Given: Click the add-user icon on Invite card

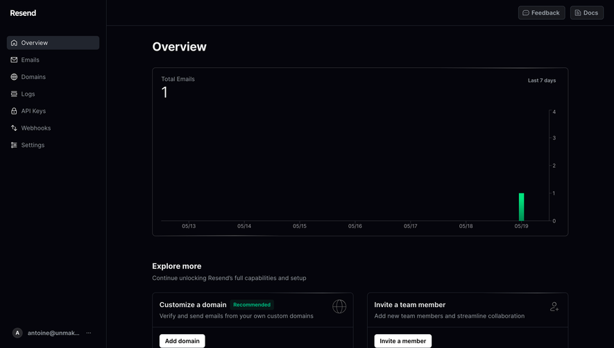Looking at the screenshot, I should 554,306.
